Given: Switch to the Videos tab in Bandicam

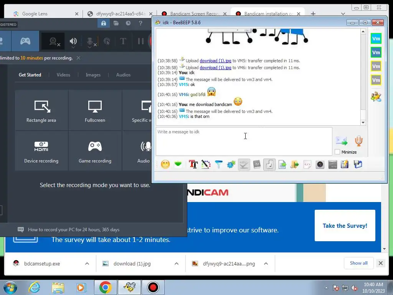Looking at the screenshot, I should coord(63,75).
